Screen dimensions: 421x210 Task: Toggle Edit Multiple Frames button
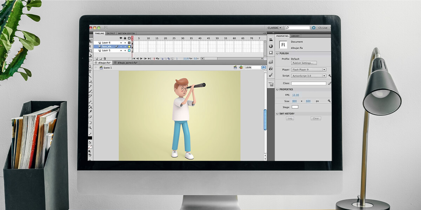(x=169, y=59)
